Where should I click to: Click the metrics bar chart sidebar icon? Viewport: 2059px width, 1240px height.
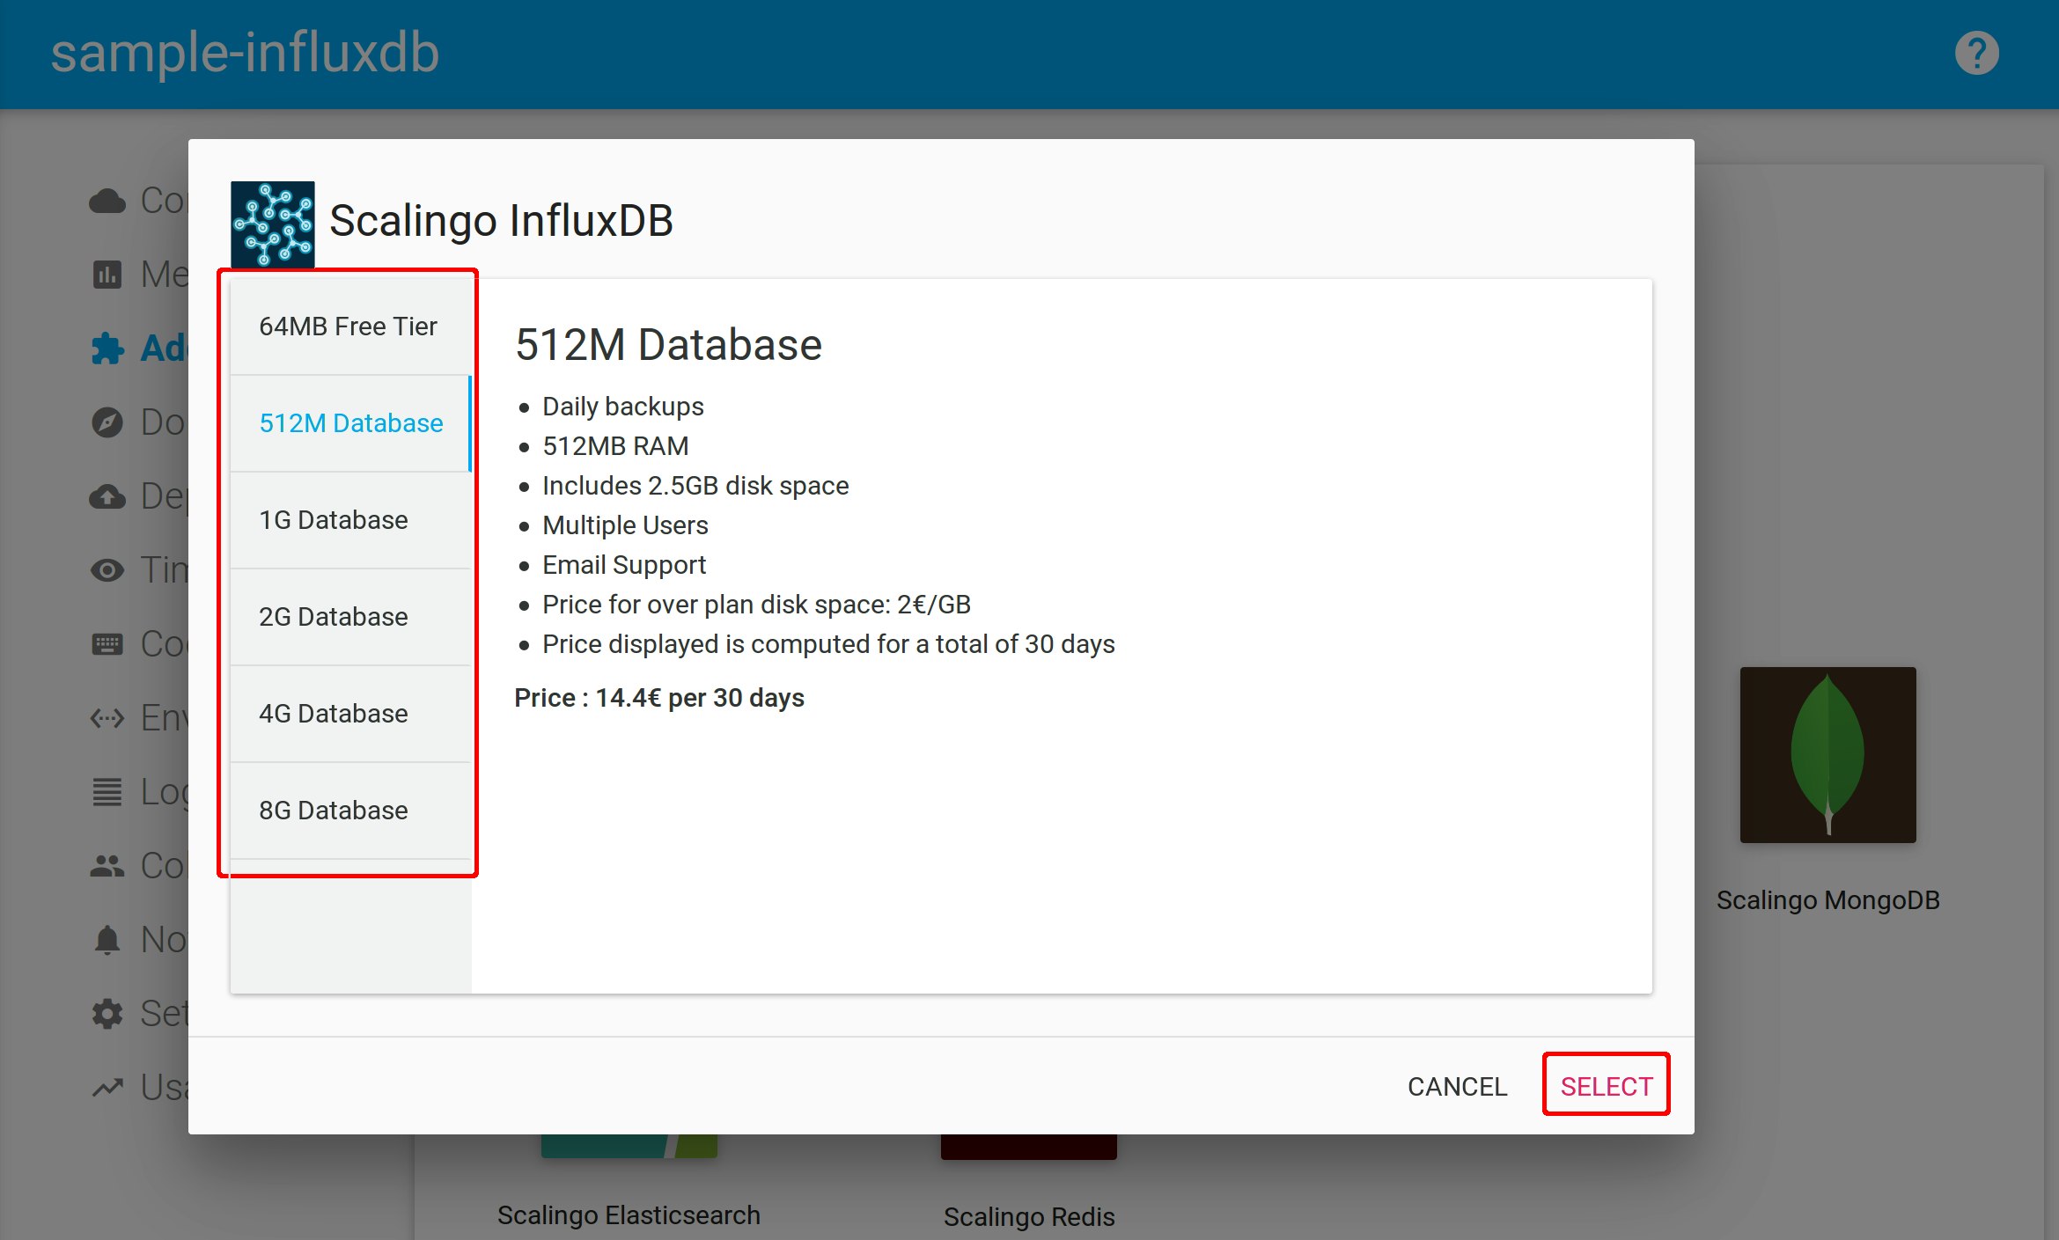pyautogui.click(x=107, y=275)
